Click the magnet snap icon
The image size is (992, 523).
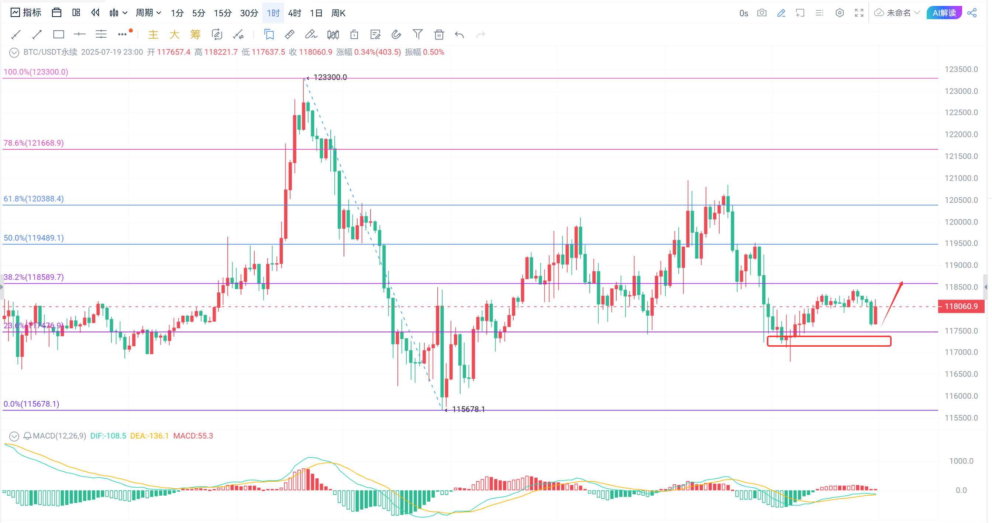(396, 35)
